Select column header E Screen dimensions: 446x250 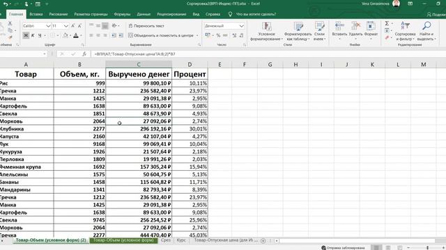[x=220, y=65]
